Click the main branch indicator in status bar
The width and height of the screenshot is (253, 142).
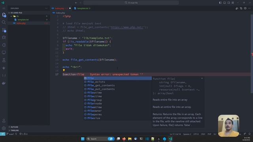[10, 134]
